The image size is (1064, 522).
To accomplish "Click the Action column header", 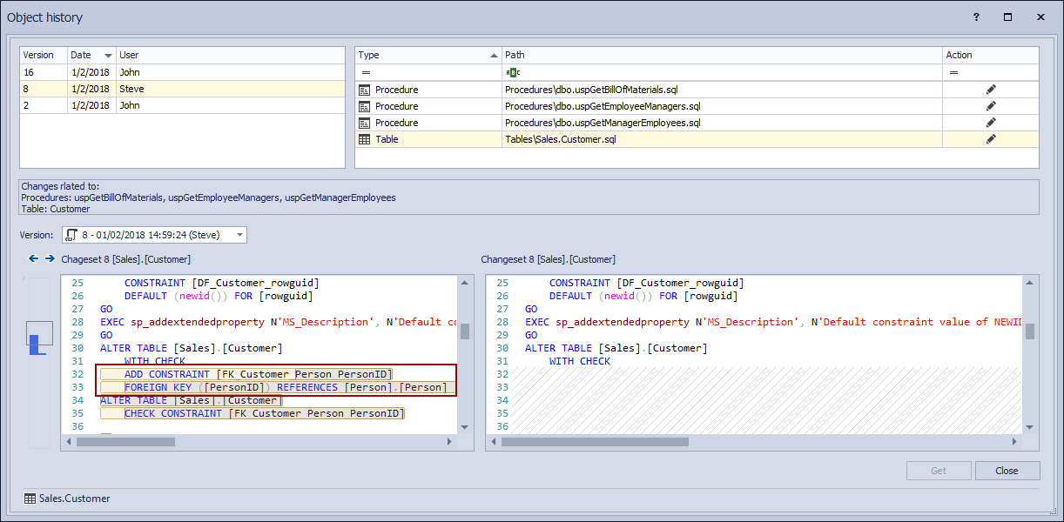I will coord(990,55).
